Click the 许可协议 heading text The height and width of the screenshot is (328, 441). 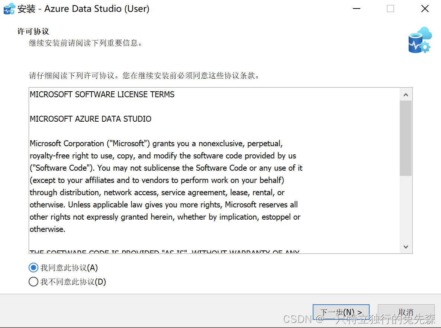point(33,32)
